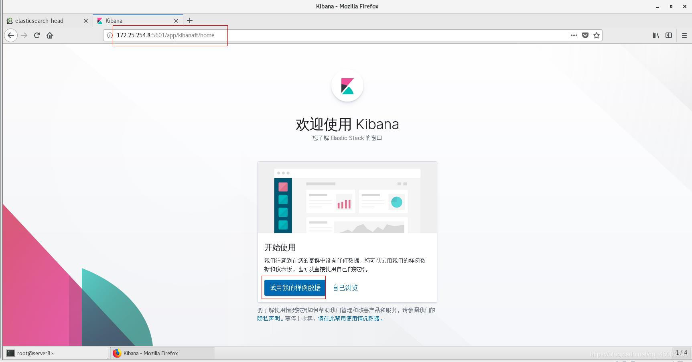Screen dimensions: 692x362
Task: Open Firefox library icon
Action: [x=656, y=35]
